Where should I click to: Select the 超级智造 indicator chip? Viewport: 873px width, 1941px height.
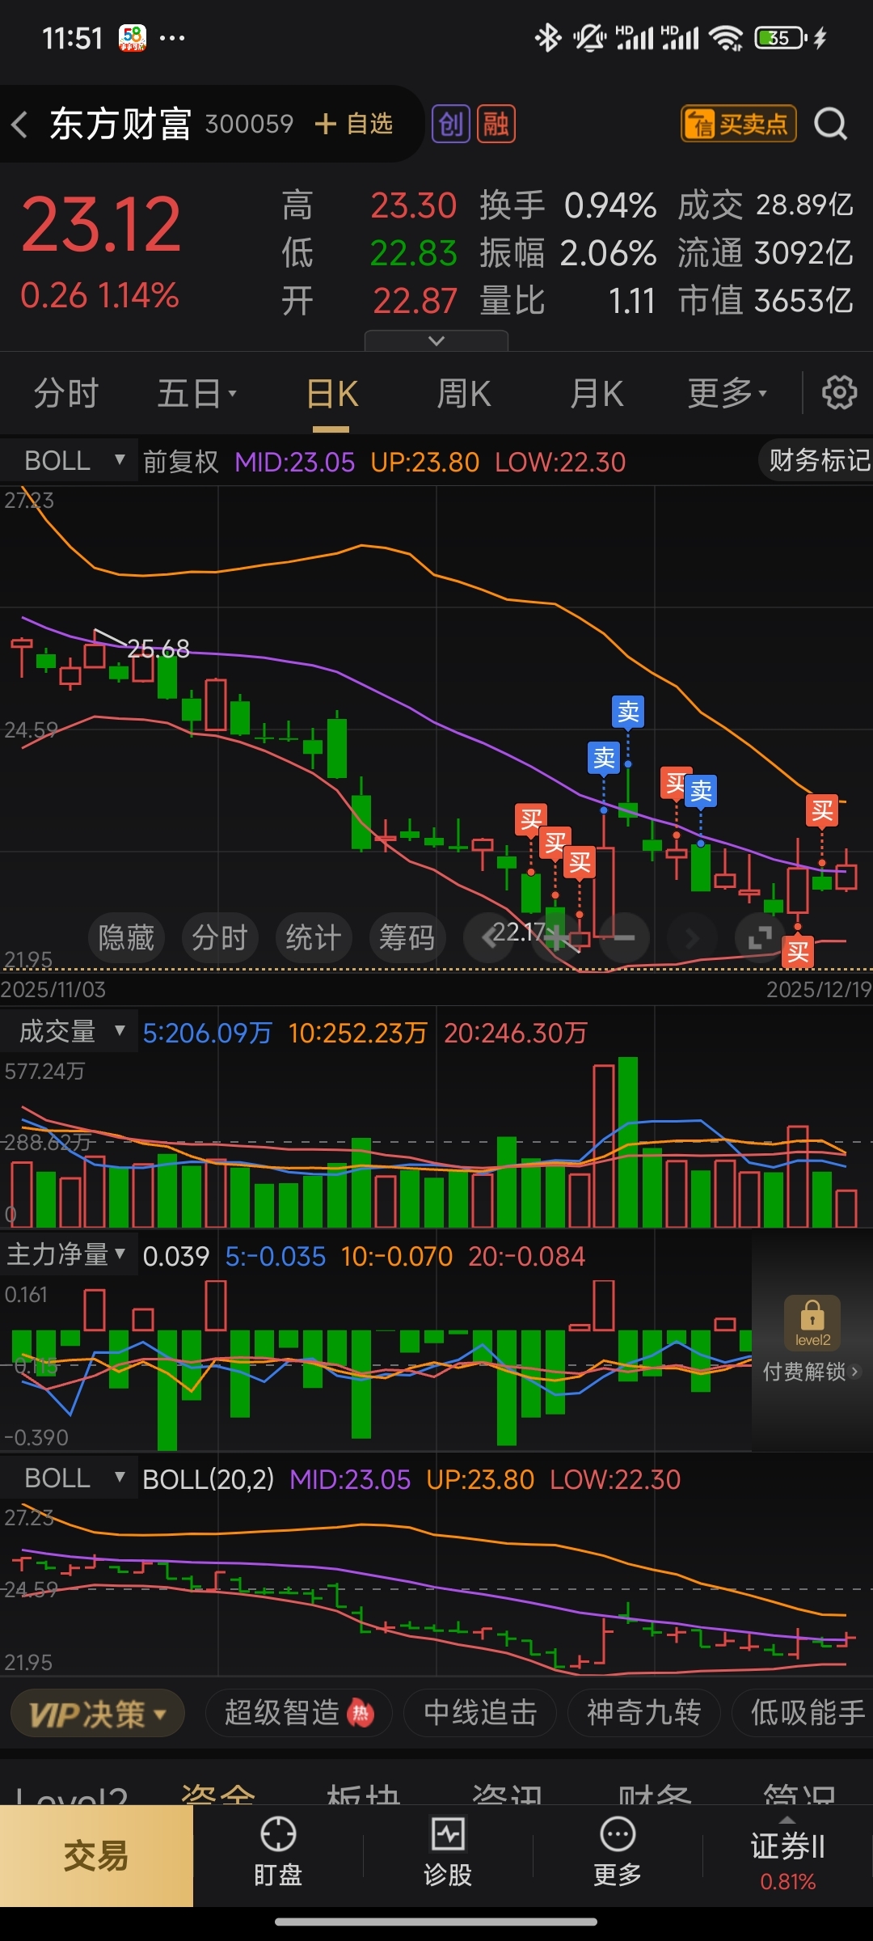(298, 1713)
